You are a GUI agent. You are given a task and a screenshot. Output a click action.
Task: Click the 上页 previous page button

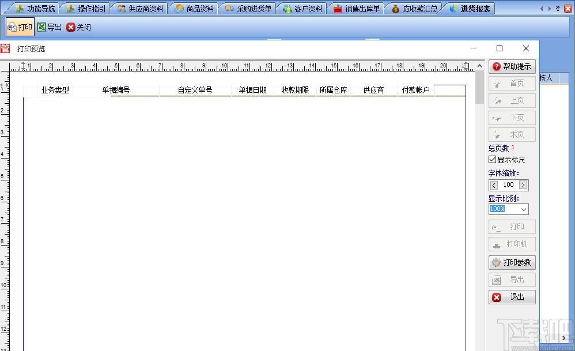point(512,100)
